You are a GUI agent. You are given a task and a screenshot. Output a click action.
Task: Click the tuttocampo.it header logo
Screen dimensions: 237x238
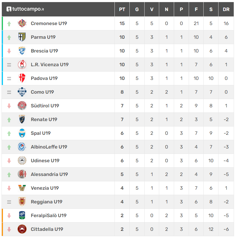[25, 9]
